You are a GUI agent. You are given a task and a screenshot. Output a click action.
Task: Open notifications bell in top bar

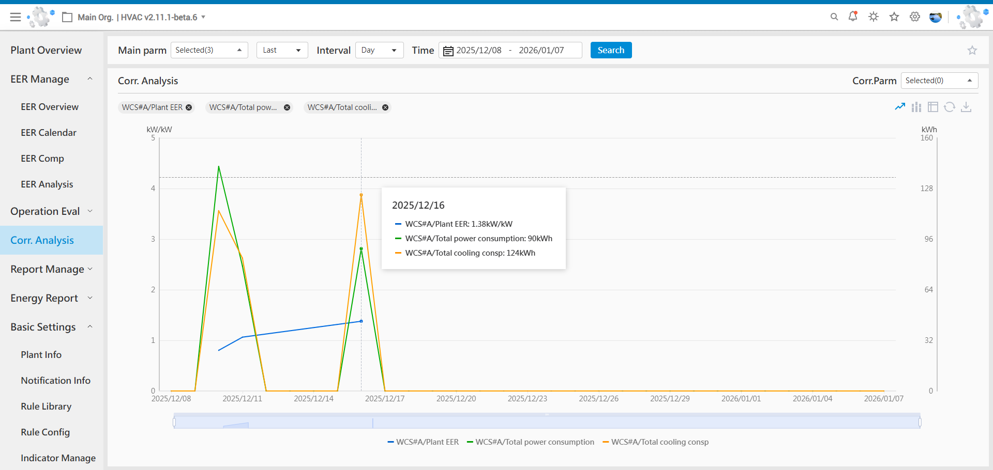(x=853, y=17)
